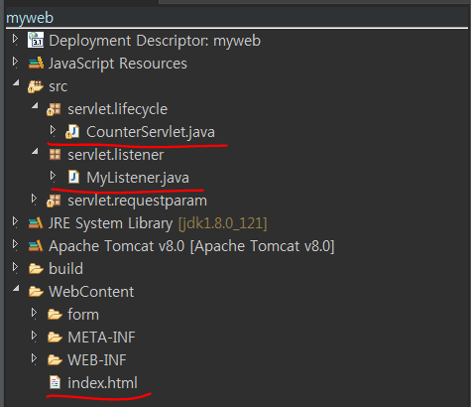
Task: Click the MyListener.java file icon
Action: tap(73, 177)
